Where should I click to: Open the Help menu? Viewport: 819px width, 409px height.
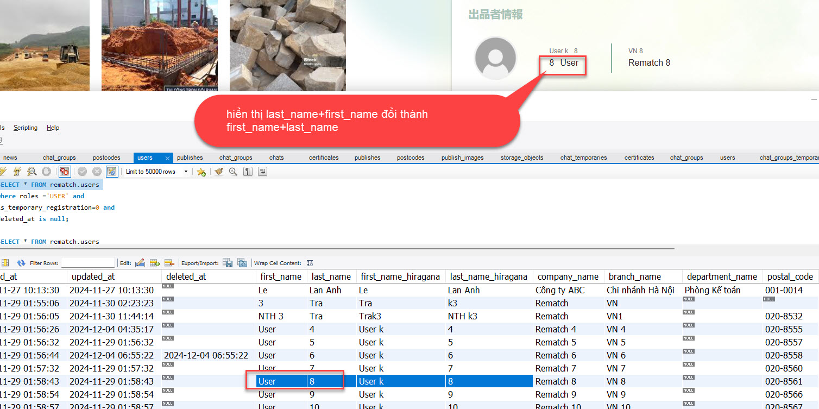53,128
